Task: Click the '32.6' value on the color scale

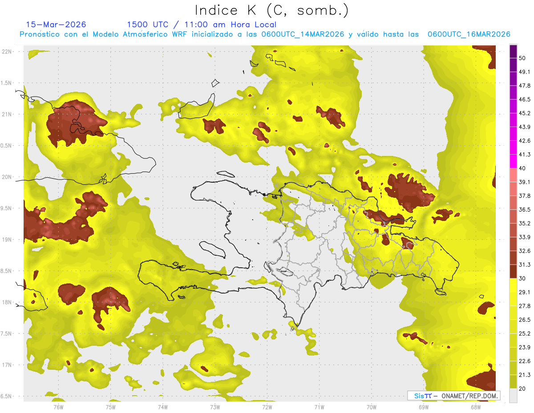Action: point(524,251)
